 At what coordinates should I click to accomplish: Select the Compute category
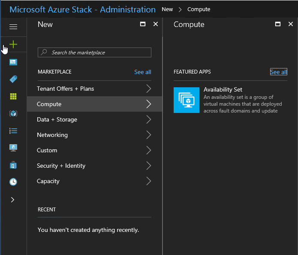pyautogui.click(x=94, y=104)
